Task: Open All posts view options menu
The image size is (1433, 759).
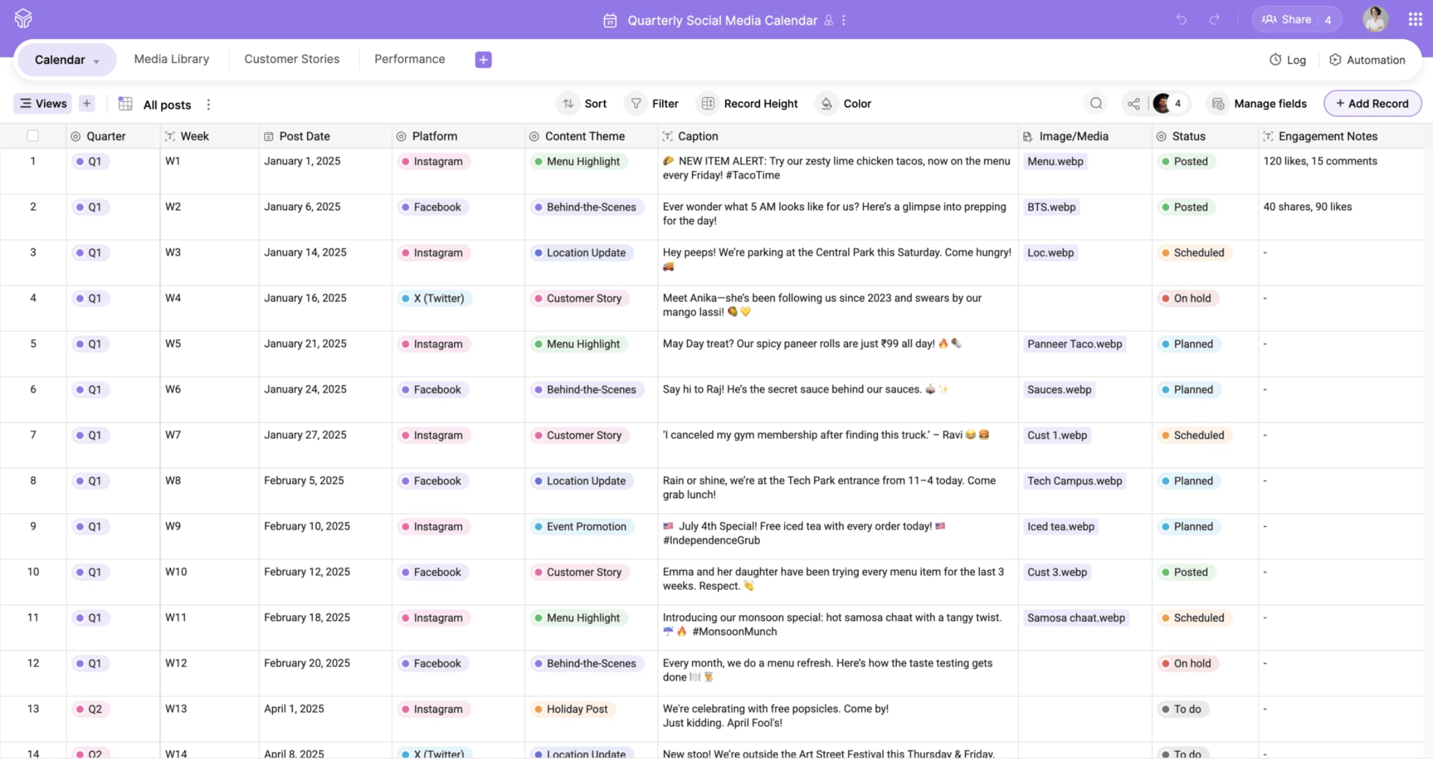Action: point(208,105)
